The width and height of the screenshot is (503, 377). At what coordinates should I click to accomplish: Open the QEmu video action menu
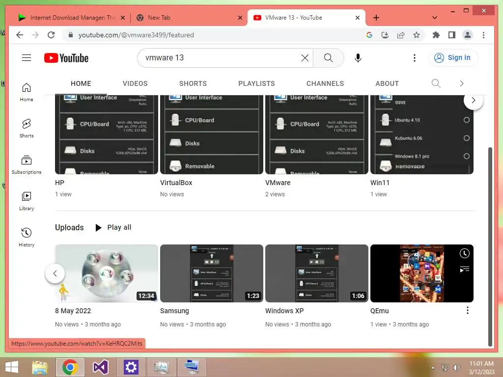[x=468, y=310]
